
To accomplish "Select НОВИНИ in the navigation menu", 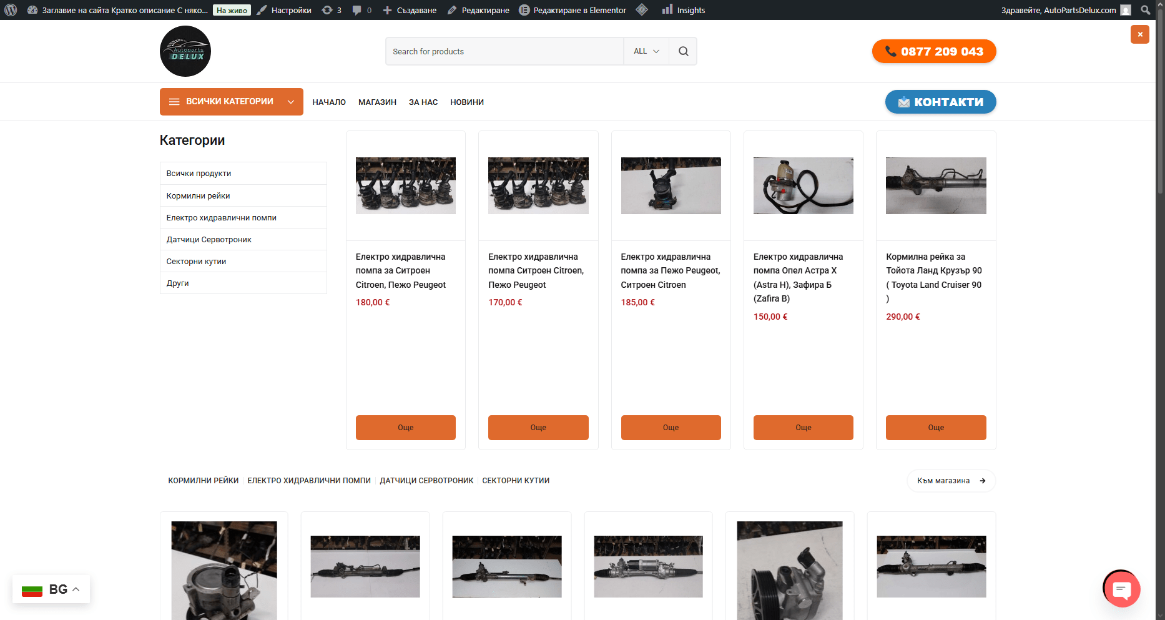I will (x=466, y=102).
